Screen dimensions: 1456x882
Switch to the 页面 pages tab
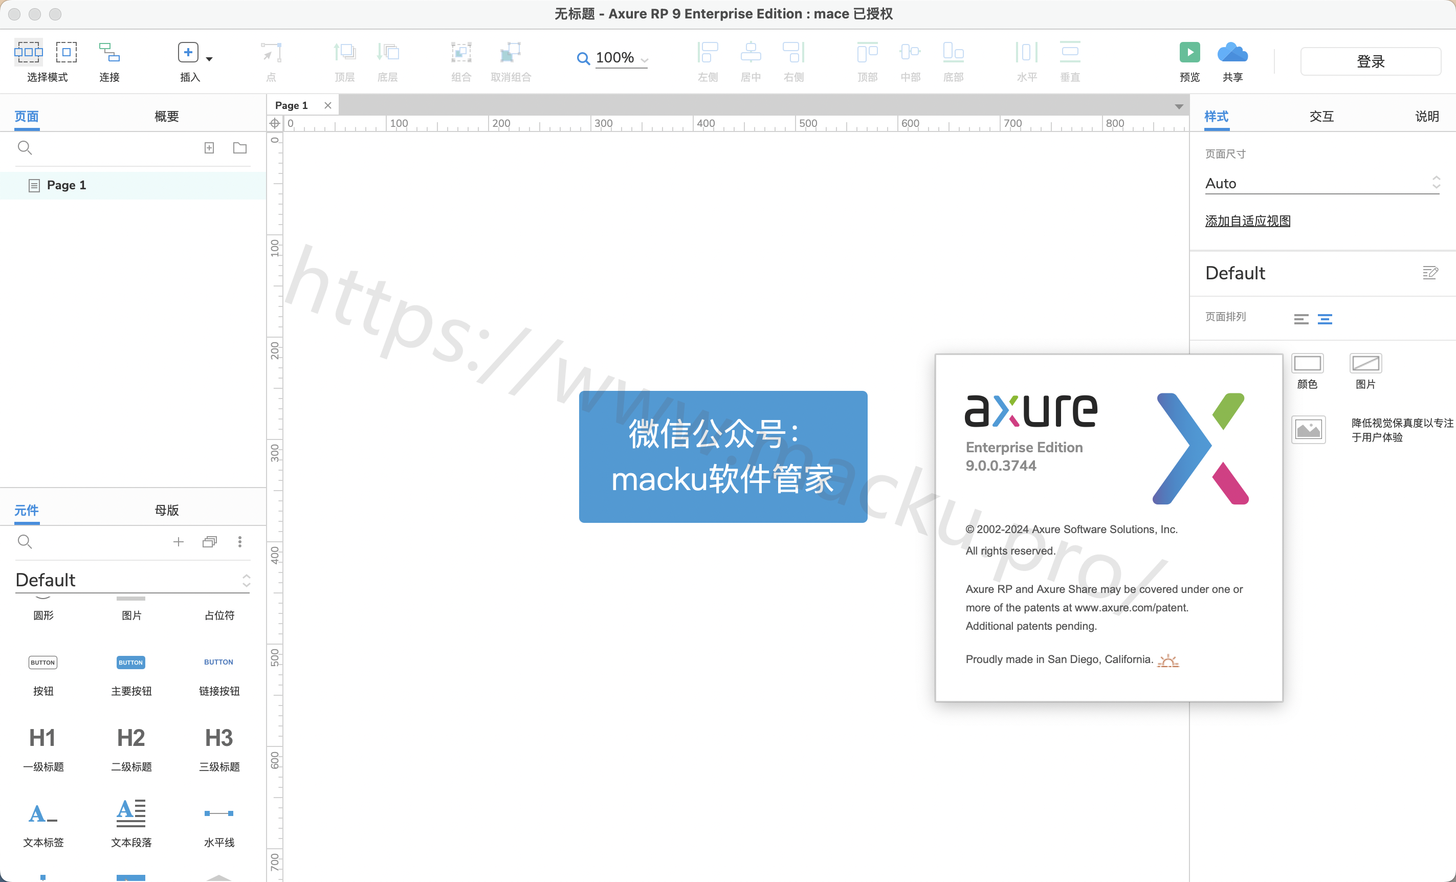[27, 116]
